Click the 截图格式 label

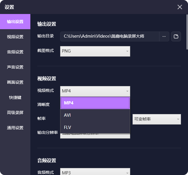point(46,50)
